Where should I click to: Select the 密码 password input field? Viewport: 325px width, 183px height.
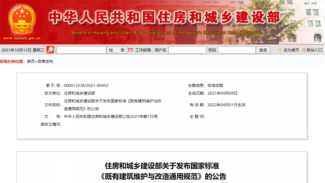(x=237, y=50)
